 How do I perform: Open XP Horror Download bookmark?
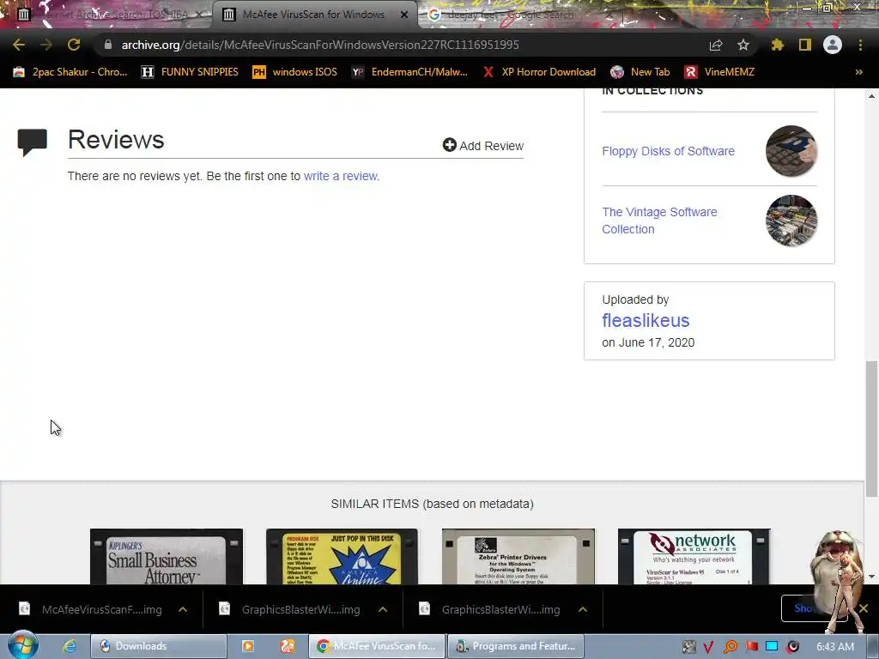coord(539,72)
